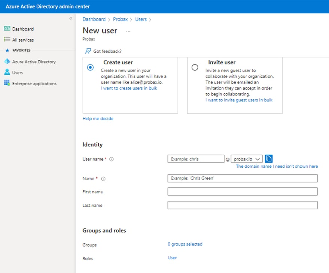The width and height of the screenshot is (329, 273).
Task: Select the Invite user radio button
Action: (x=195, y=67)
